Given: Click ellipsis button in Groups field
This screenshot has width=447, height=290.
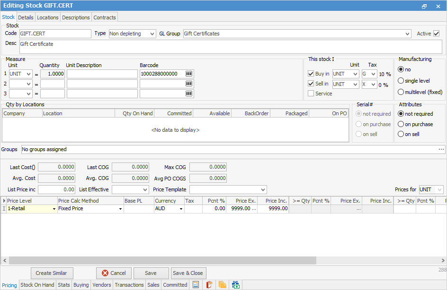Looking at the screenshot, I should (441, 149).
